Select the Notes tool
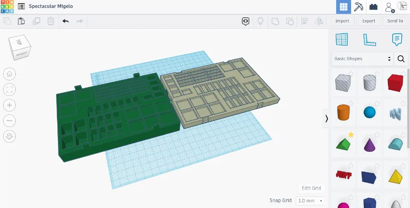This screenshot has width=410, height=208. 397,40
